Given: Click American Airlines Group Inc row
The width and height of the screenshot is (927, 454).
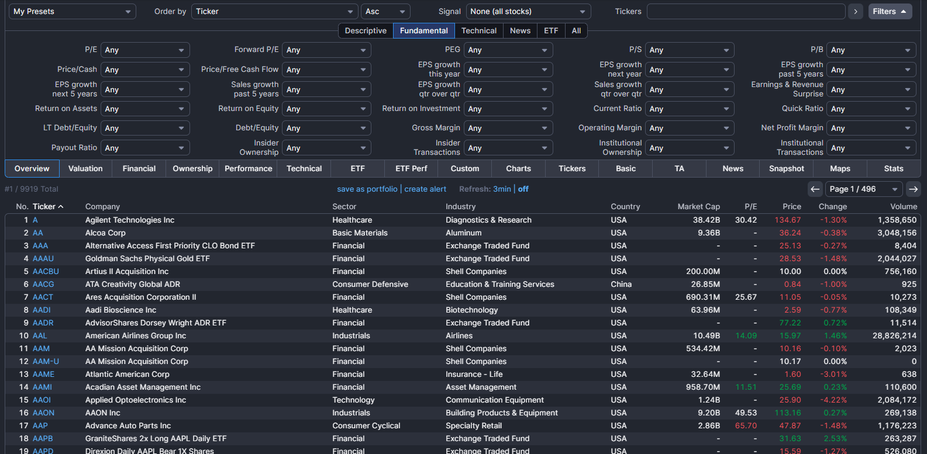Looking at the screenshot, I should coord(463,336).
